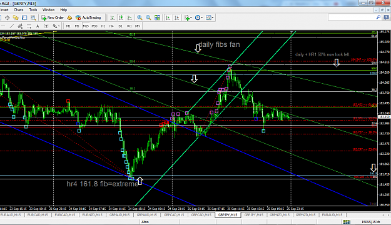This screenshot has width=391, height=225.
Task: Switch chart to candlesticks style
Action: 121,17
